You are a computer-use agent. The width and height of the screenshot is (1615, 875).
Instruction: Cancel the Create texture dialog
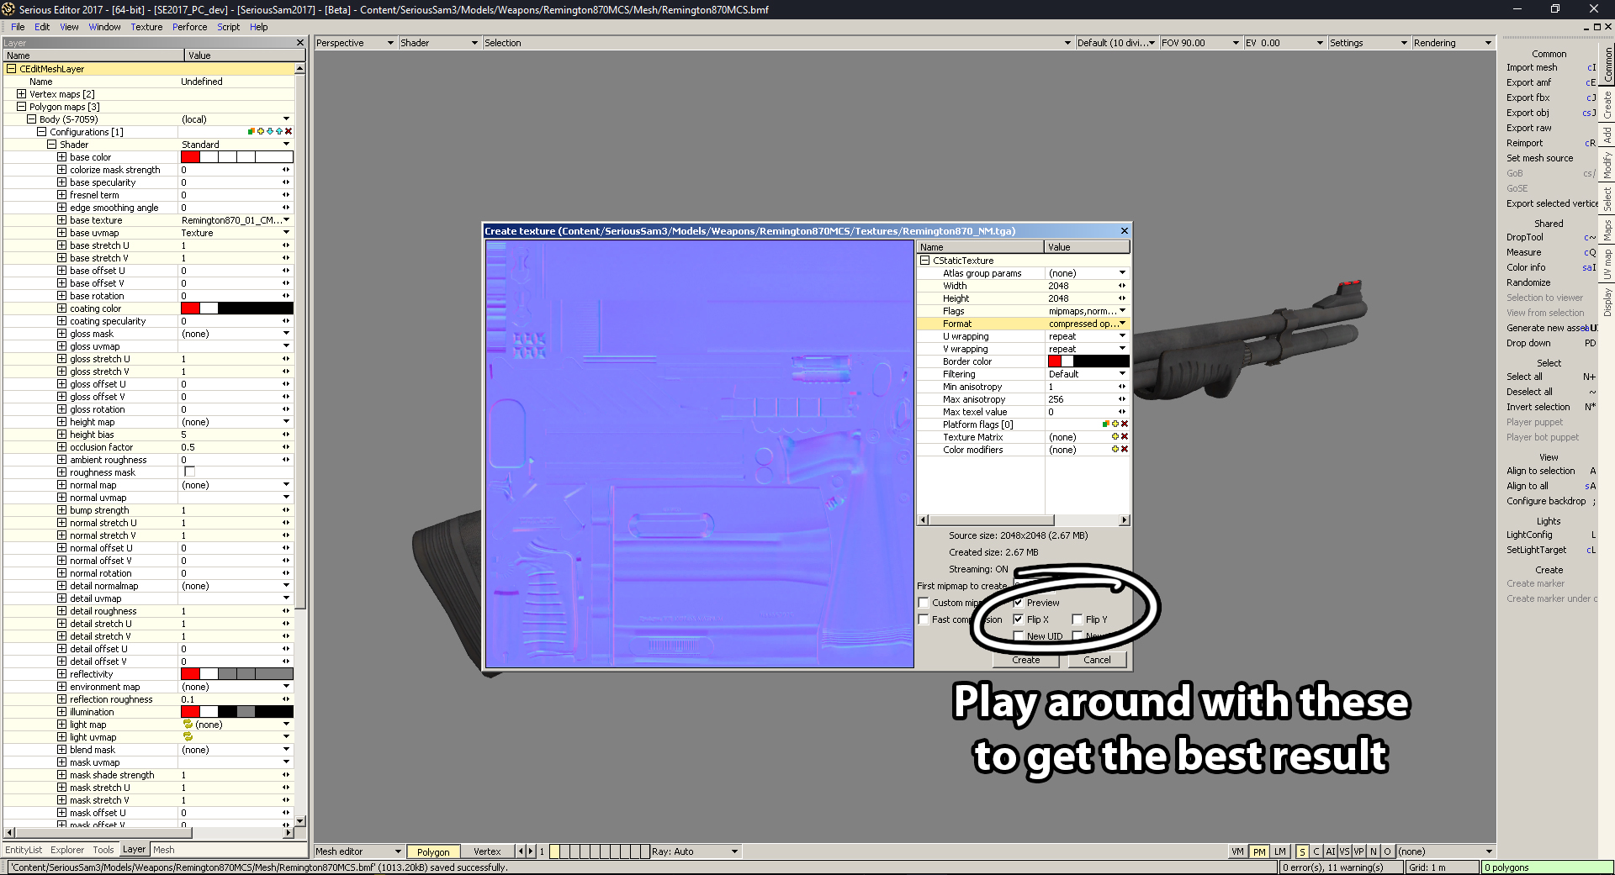(x=1097, y=660)
